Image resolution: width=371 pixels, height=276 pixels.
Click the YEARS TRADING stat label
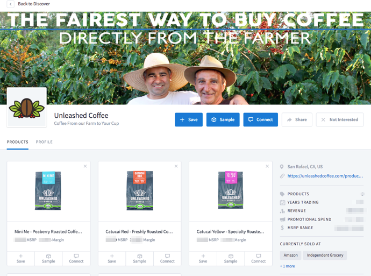303,202
